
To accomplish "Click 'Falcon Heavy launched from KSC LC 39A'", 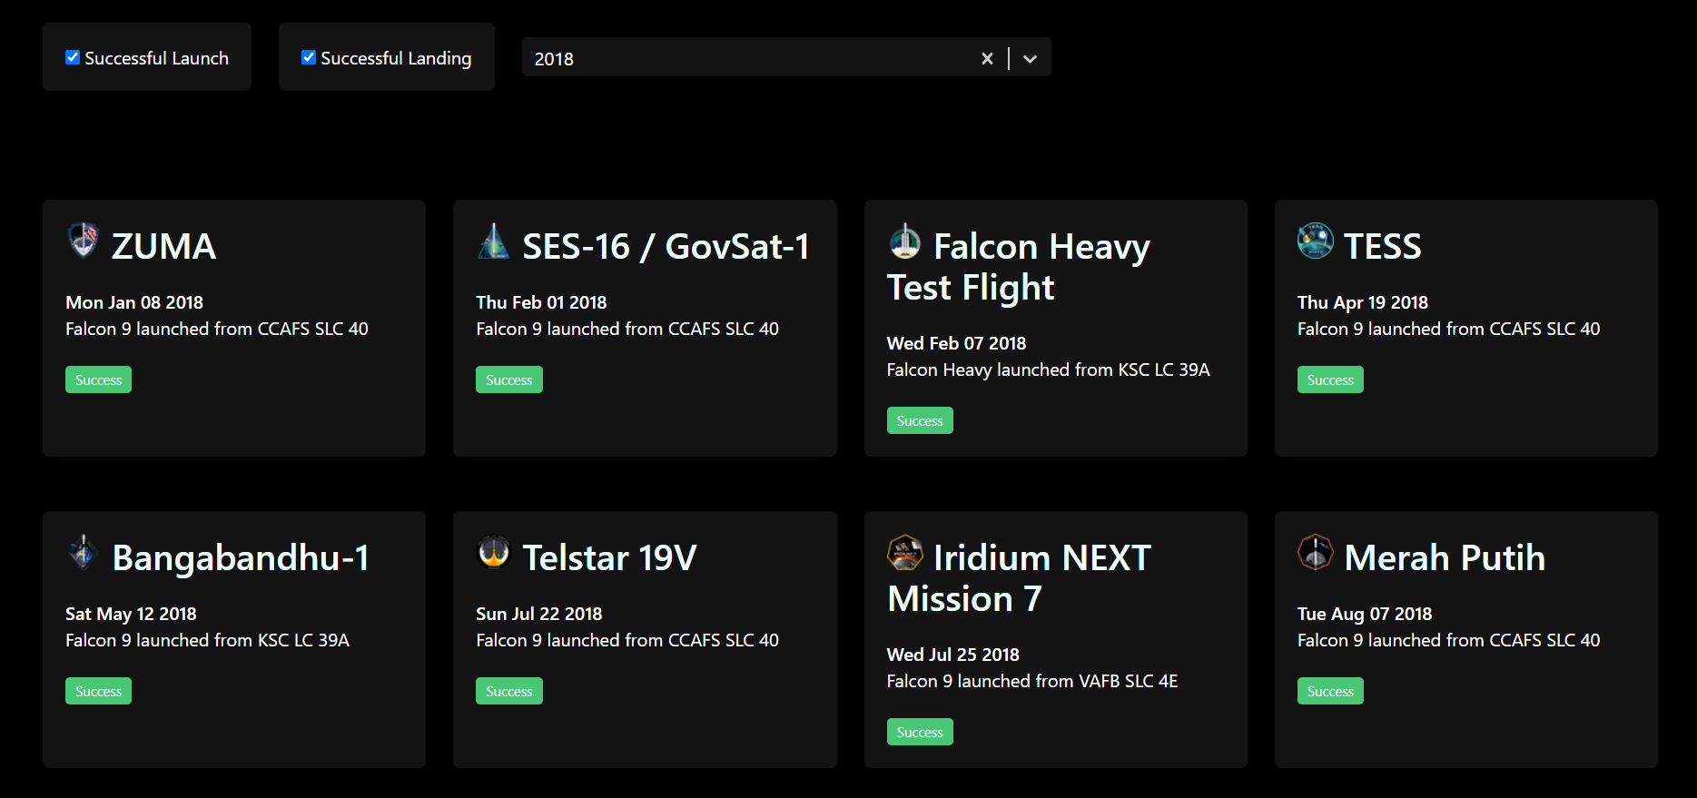I will pos(1048,369).
